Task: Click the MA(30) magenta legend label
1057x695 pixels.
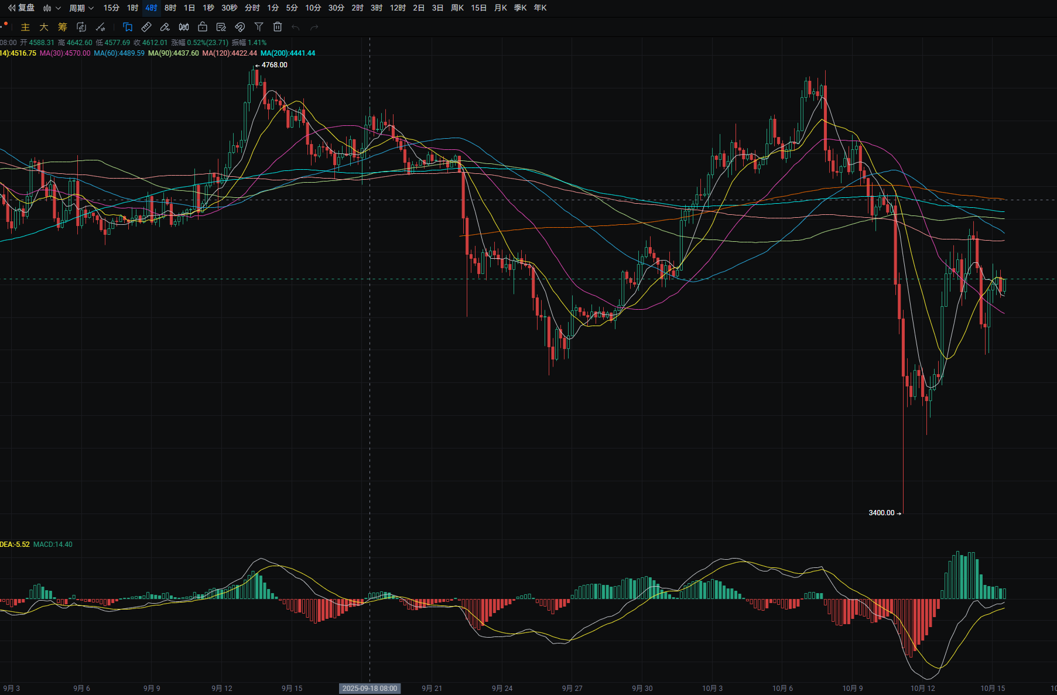Action: (x=65, y=53)
